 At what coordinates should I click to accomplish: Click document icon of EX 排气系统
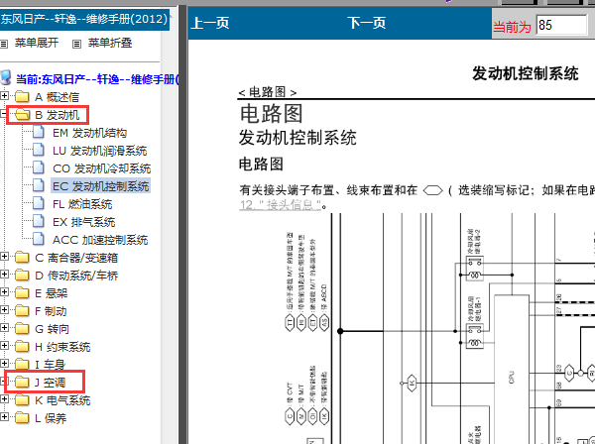pos(39,221)
